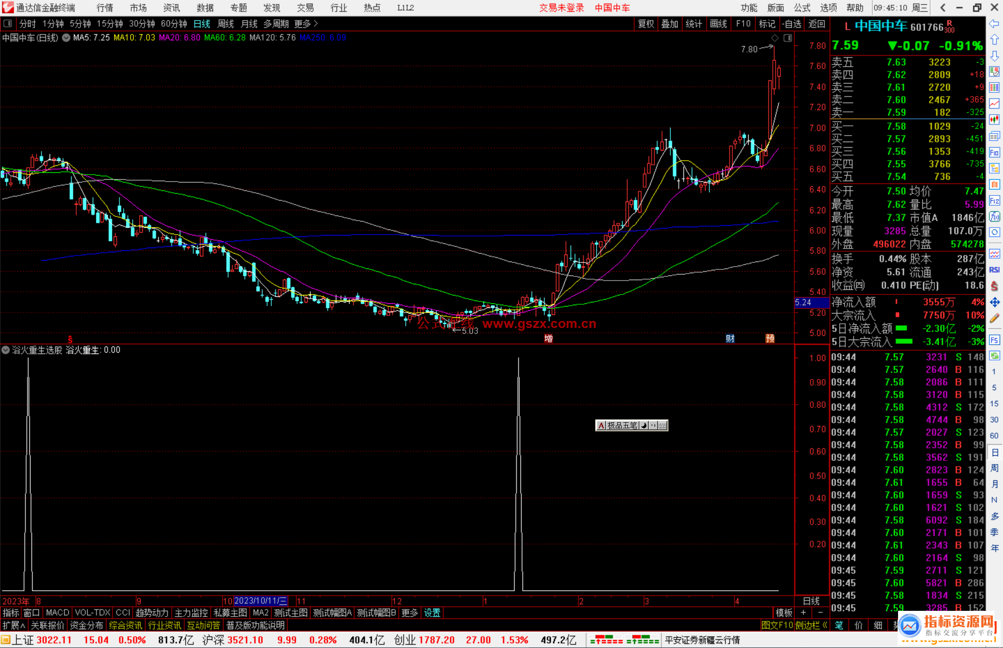This screenshot has width=1003, height=648.
Task: Click the 复权 button
Action: point(646,24)
